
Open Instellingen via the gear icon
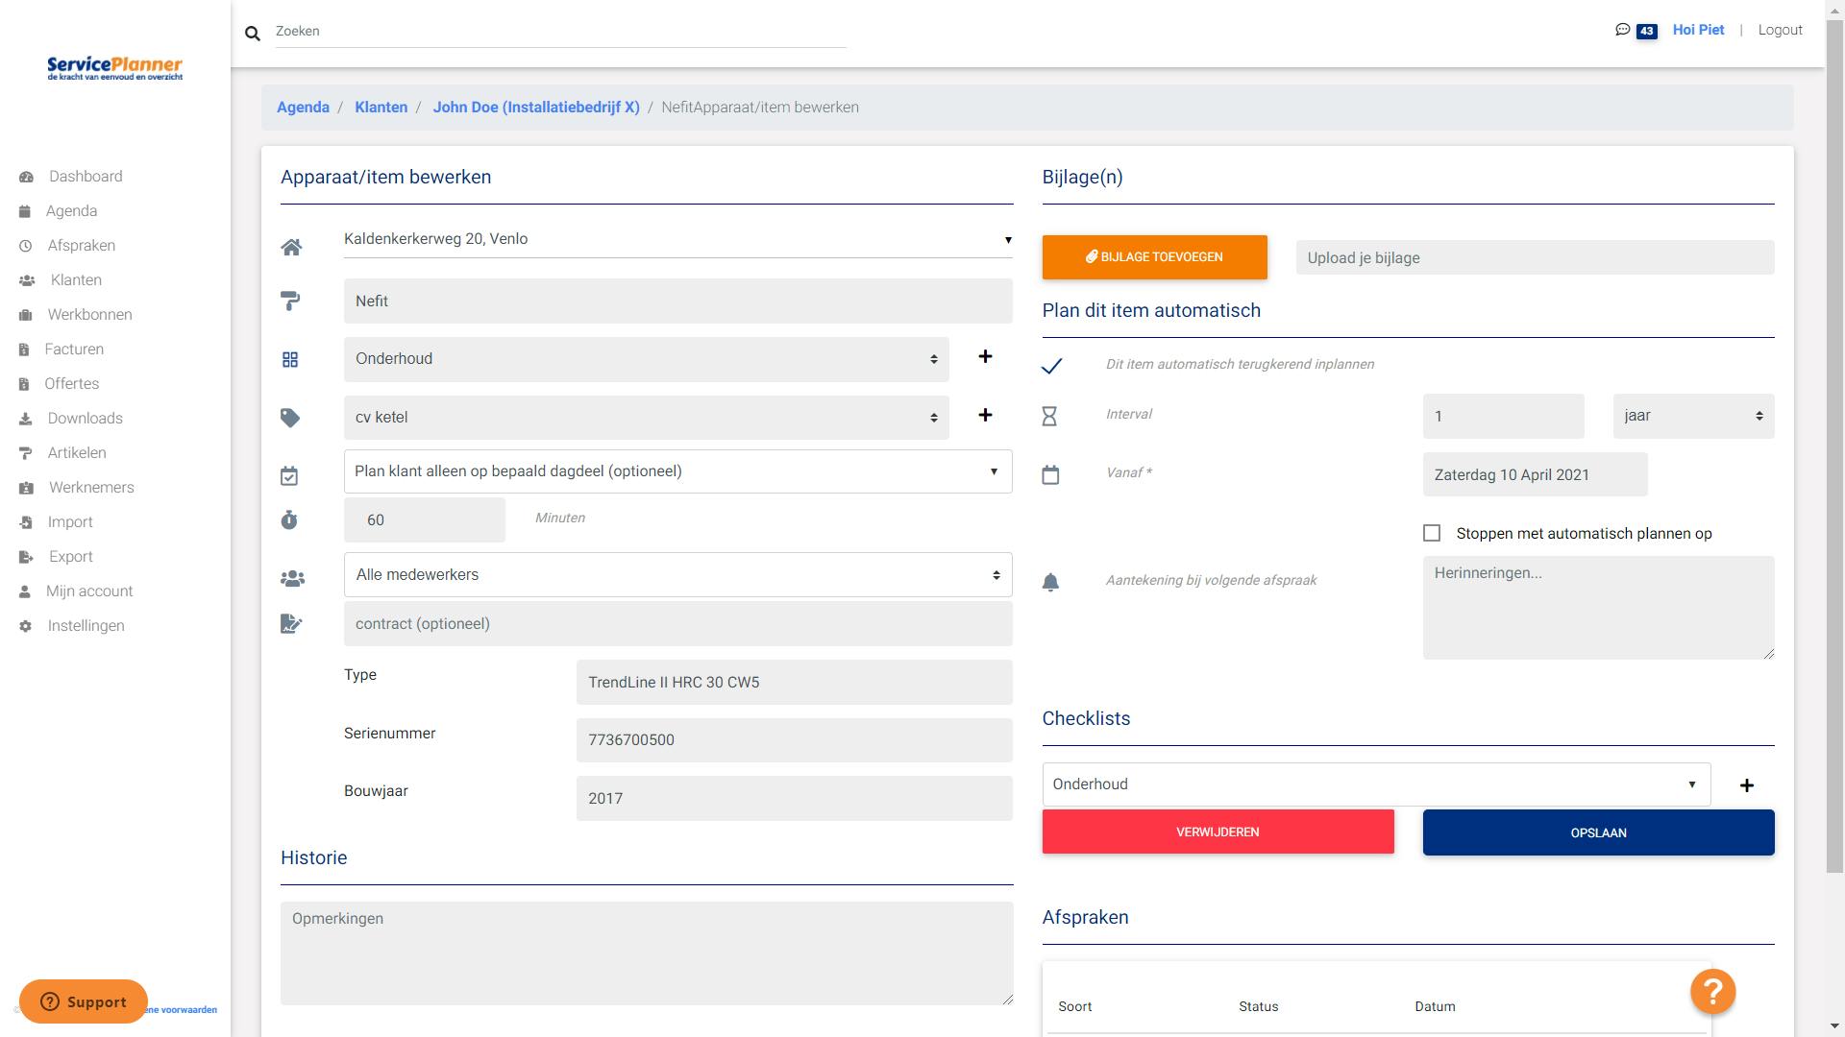tap(23, 625)
